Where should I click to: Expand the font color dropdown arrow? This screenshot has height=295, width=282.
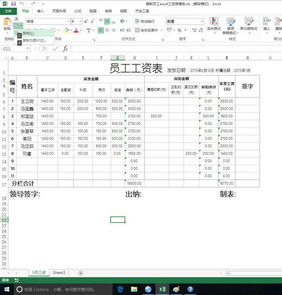[x=81, y=30]
